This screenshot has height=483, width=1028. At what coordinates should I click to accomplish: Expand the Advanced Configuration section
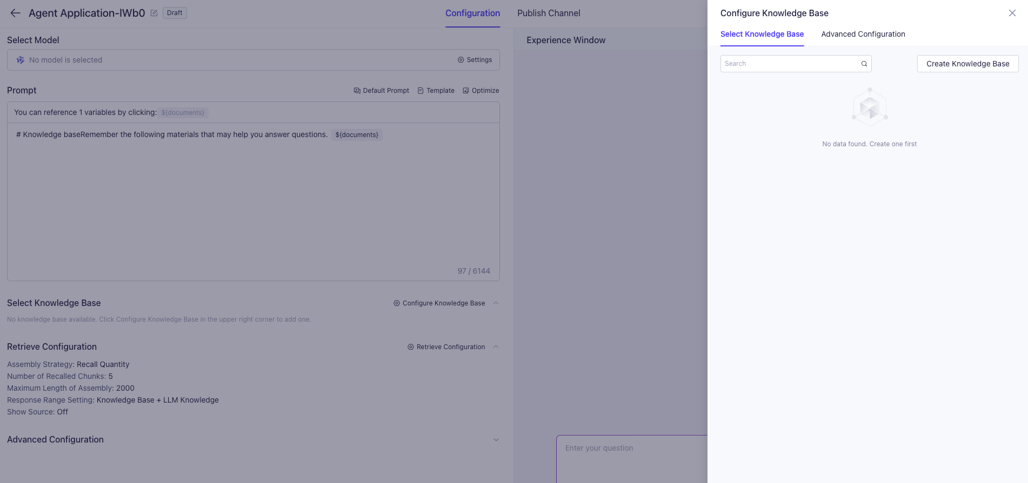pyautogui.click(x=496, y=440)
